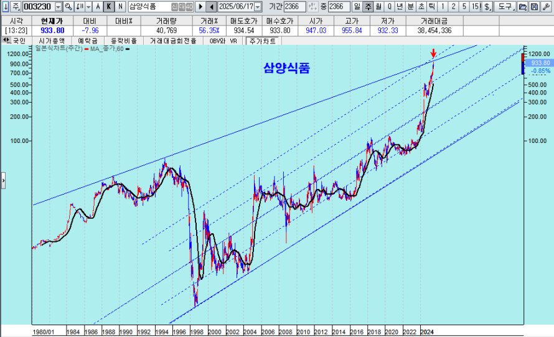
Task: Click the open-folder load chart icon
Action: (522, 6)
